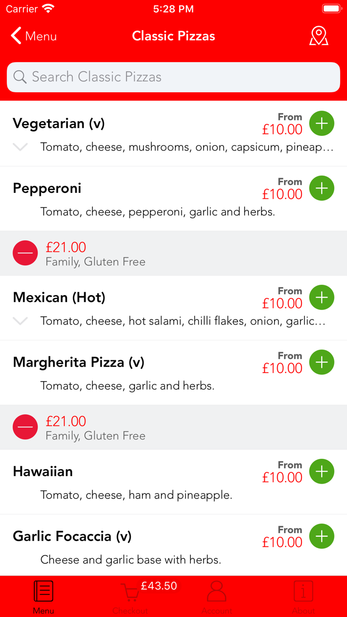Add the Mexican (Hot) pizza
This screenshot has height=617, width=347.
click(321, 297)
